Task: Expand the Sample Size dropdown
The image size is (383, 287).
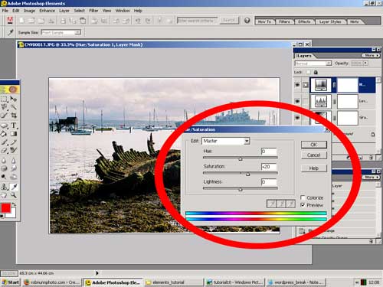Action: click(x=61, y=32)
